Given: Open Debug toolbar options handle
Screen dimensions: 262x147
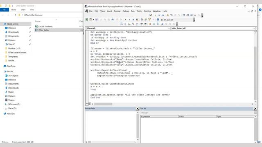Looking at the screenshot, I should click(x=202, y=16).
